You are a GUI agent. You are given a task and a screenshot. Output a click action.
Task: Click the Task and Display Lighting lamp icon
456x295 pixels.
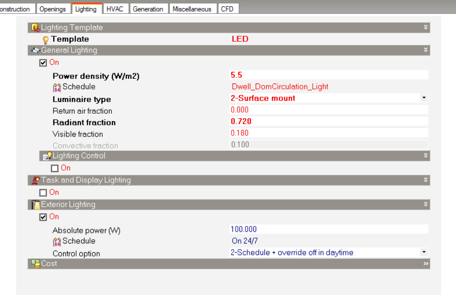(35, 180)
